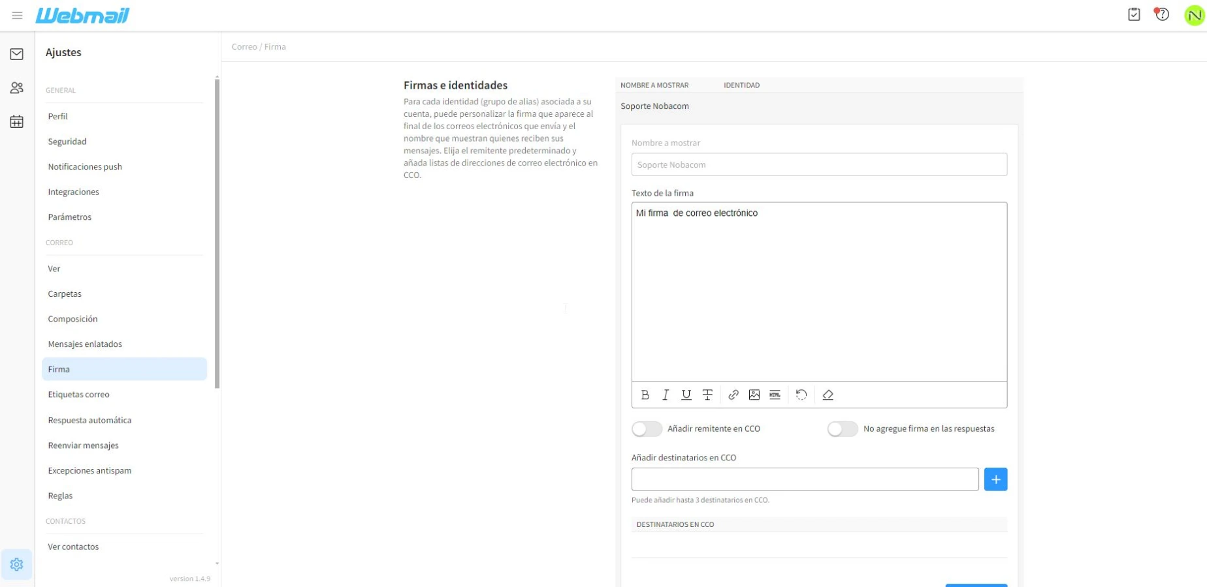Toggle bold formatting in signature editor
1207x587 pixels.
(x=645, y=395)
